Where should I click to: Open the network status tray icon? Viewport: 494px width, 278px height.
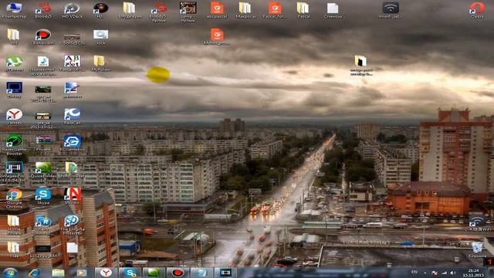(444, 273)
